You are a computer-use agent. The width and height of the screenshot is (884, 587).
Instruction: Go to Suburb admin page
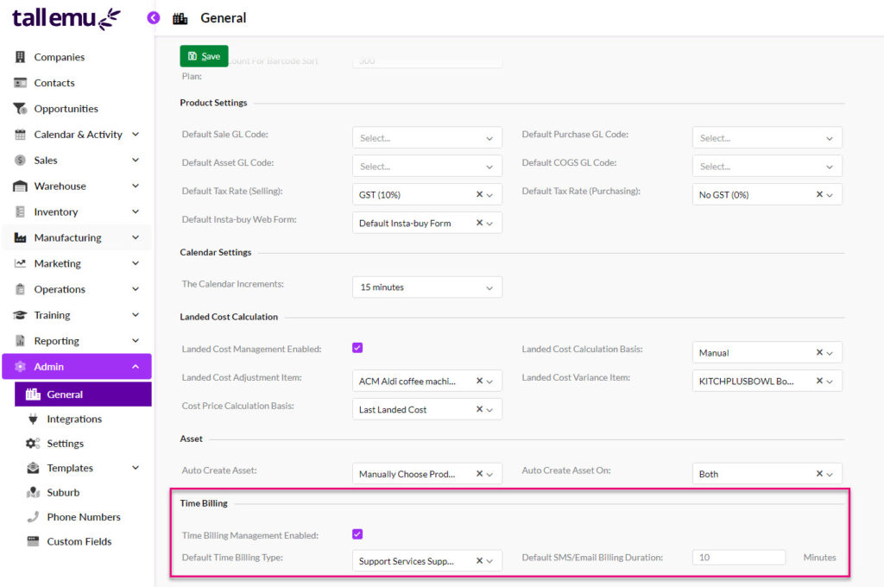(63, 492)
